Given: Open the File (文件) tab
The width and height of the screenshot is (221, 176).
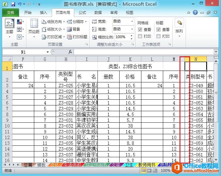Looking at the screenshot, I should click(x=11, y=13).
